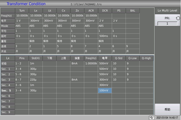Toggle the 开关 switch cell for BAL
This screenshot has height=120, width=181.
coord(132,51)
